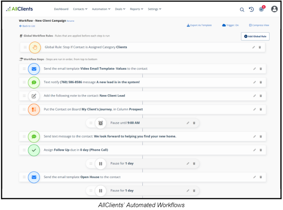Click the green checkmark icon for Follow Up
Image resolution: width=283 pixels, height=210 pixels.
pyautogui.click(x=34, y=150)
